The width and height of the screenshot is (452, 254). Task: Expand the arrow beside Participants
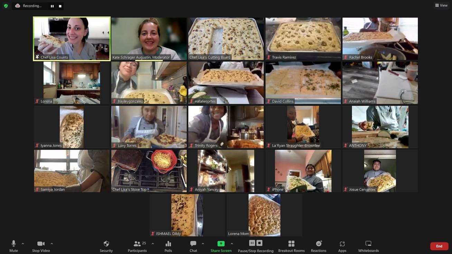coord(153,244)
